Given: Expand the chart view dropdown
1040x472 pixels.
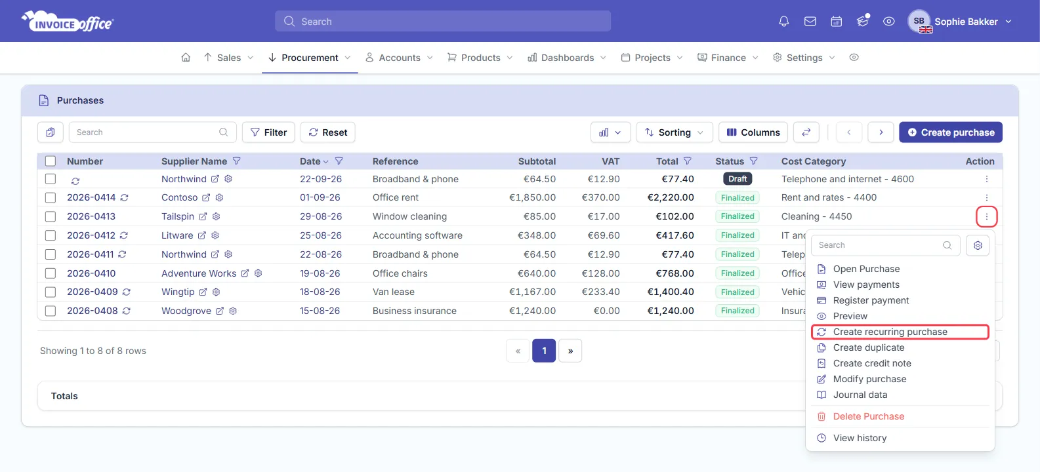Looking at the screenshot, I should point(610,132).
